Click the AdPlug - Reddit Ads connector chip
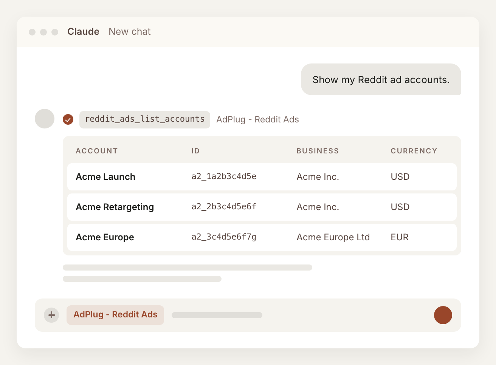Viewport: 496px width, 365px height. (115, 315)
